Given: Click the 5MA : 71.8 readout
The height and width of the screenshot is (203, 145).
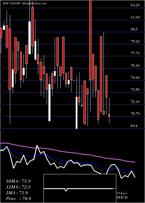Looking at the screenshot, I should (17, 193).
